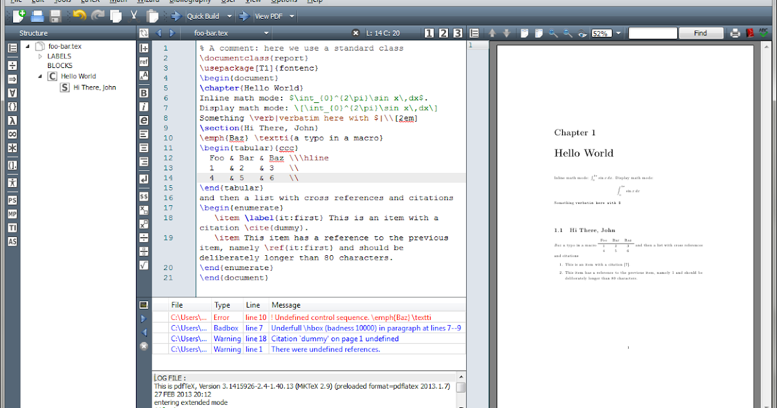Go to next PDF page

(506, 33)
